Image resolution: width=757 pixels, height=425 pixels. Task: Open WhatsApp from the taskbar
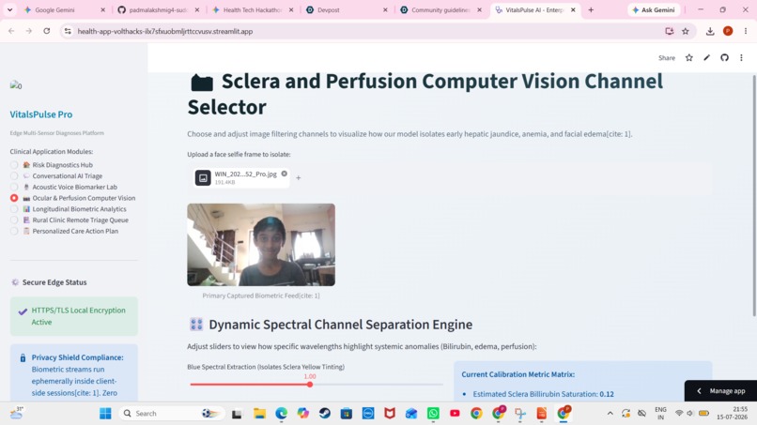point(434,414)
